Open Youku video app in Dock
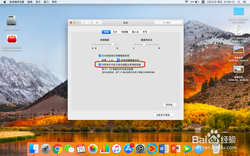 pos(152,149)
